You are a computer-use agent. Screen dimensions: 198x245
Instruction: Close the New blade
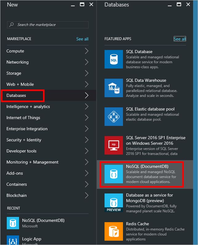(x=91, y=4)
